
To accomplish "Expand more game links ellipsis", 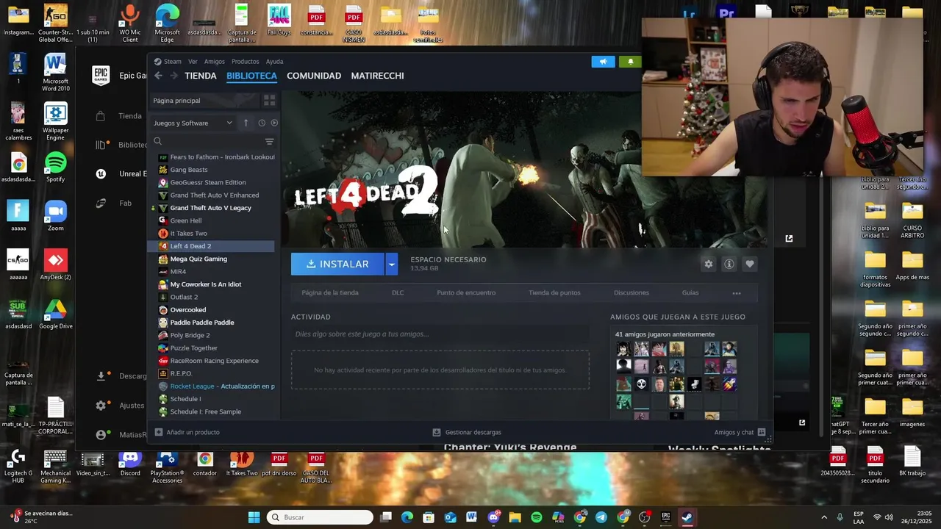I will [x=737, y=293].
